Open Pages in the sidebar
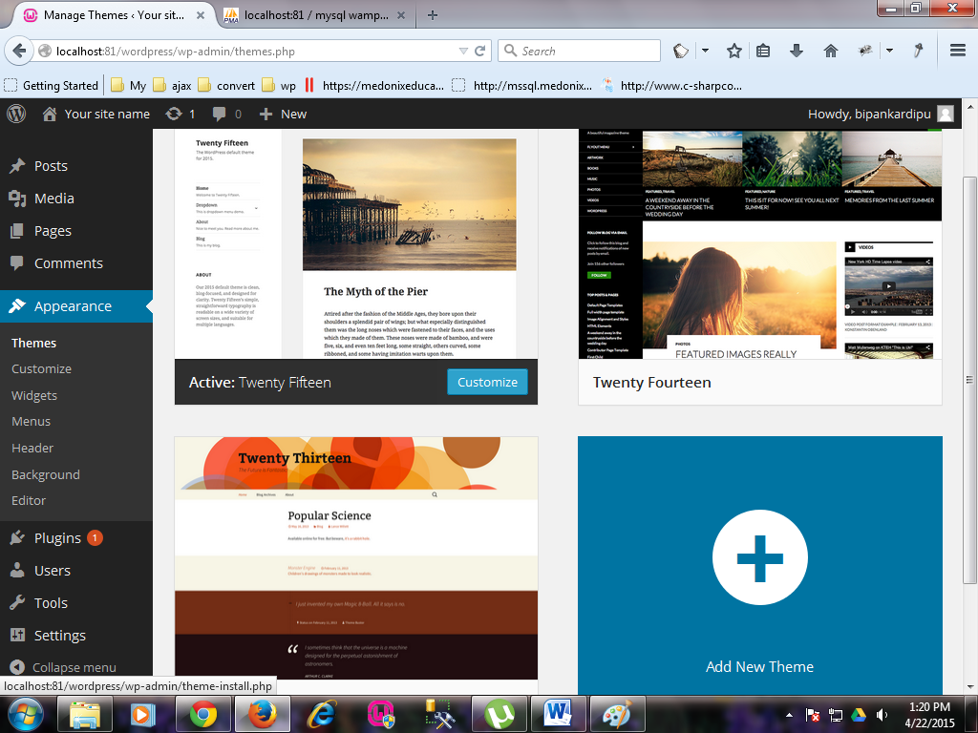Screen dimensions: 978x733 [53, 231]
